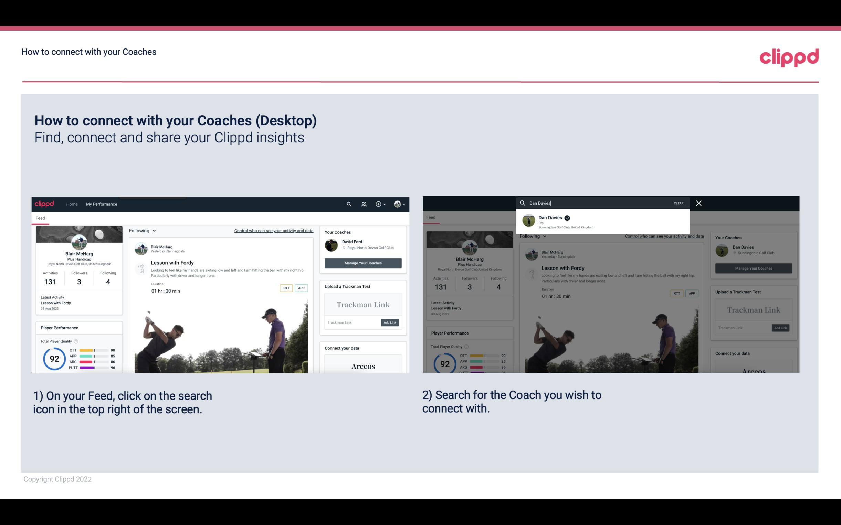The image size is (841, 525).
Task: Click the close X icon on search overlay
Action: pyautogui.click(x=699, y=203)
